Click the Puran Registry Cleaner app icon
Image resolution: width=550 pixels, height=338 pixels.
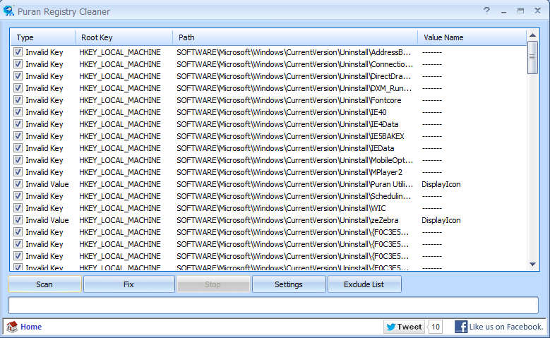8,11
